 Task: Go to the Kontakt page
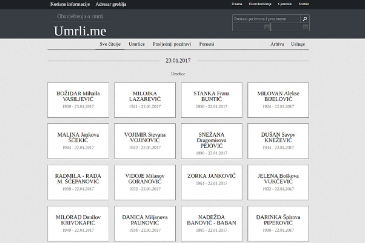tap(304, 4)
